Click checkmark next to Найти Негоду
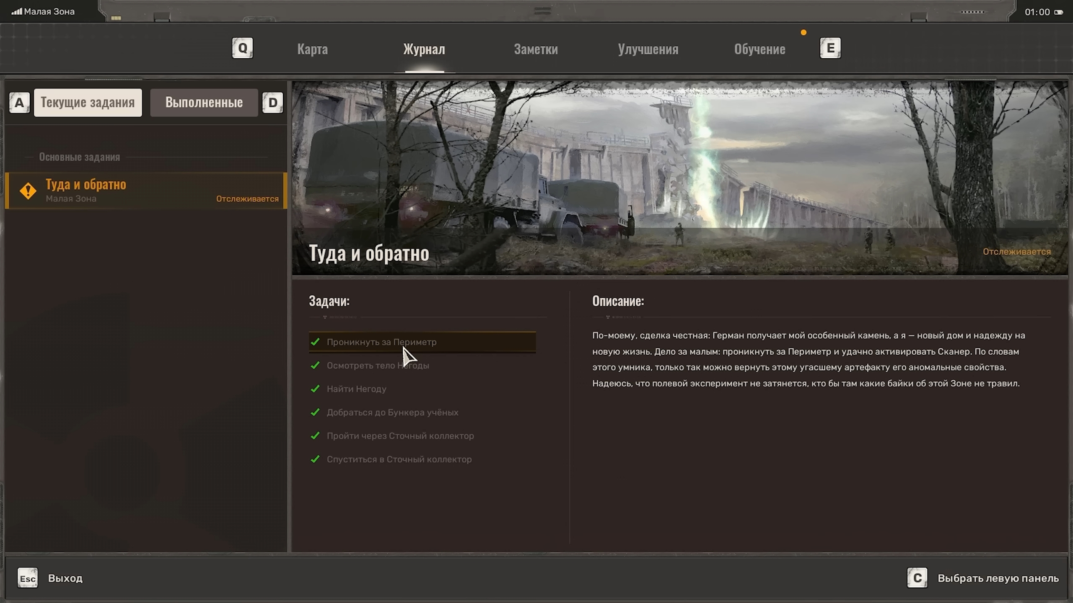The width and height of the screenshot is (1073, 603). (315, 389)
